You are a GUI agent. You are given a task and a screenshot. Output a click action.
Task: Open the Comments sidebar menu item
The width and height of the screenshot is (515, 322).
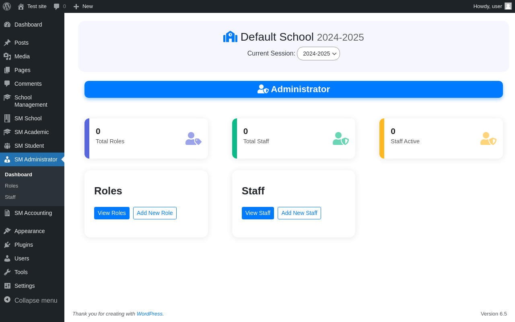[32, 84]
